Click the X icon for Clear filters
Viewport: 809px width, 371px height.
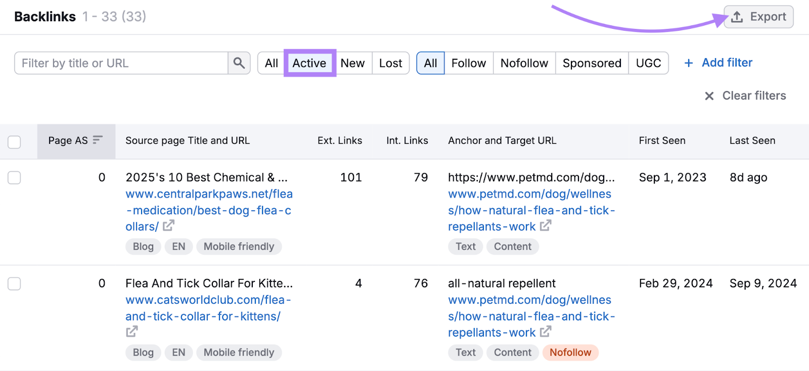709,96
